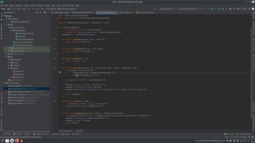Image resolution: width=255 pixels, height=143 pixels.
Task: Open colors.xml in the values folder
Action: 18,71
